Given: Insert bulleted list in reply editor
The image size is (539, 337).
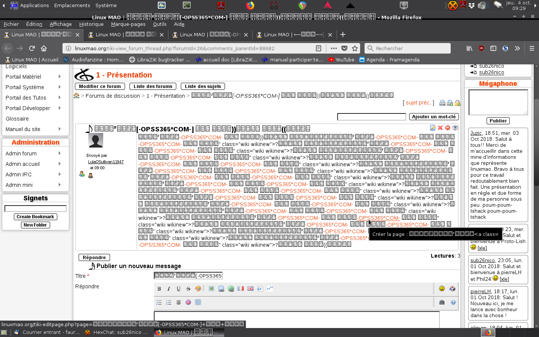Looking at the screenshot, I should coord(159,303).
